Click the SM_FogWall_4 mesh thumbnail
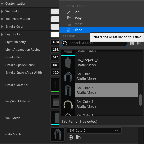The height and width of the screenshot is (144, 144). tap(68, 63)
